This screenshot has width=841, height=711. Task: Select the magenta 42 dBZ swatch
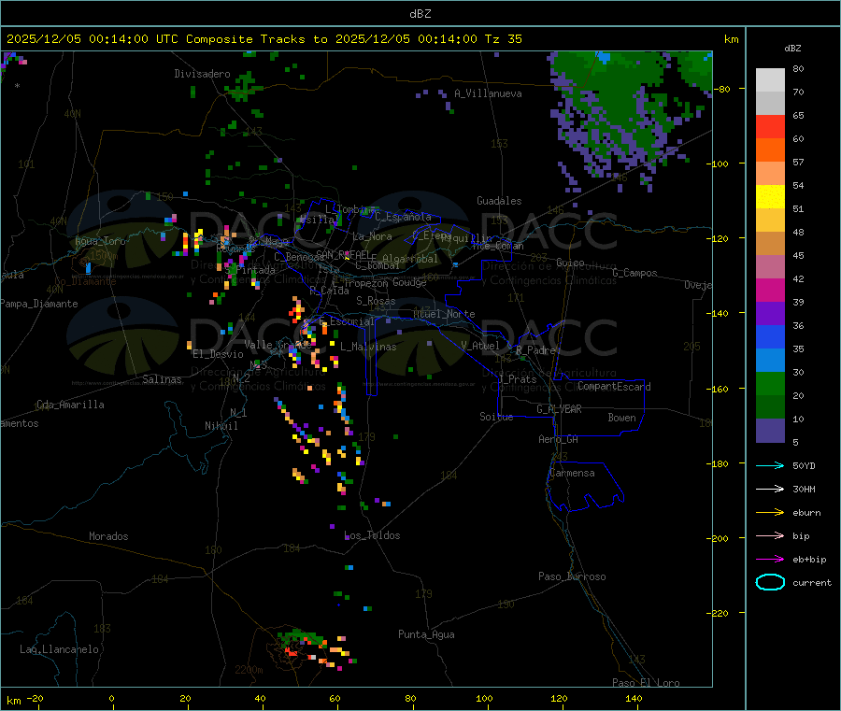[770, 290]
